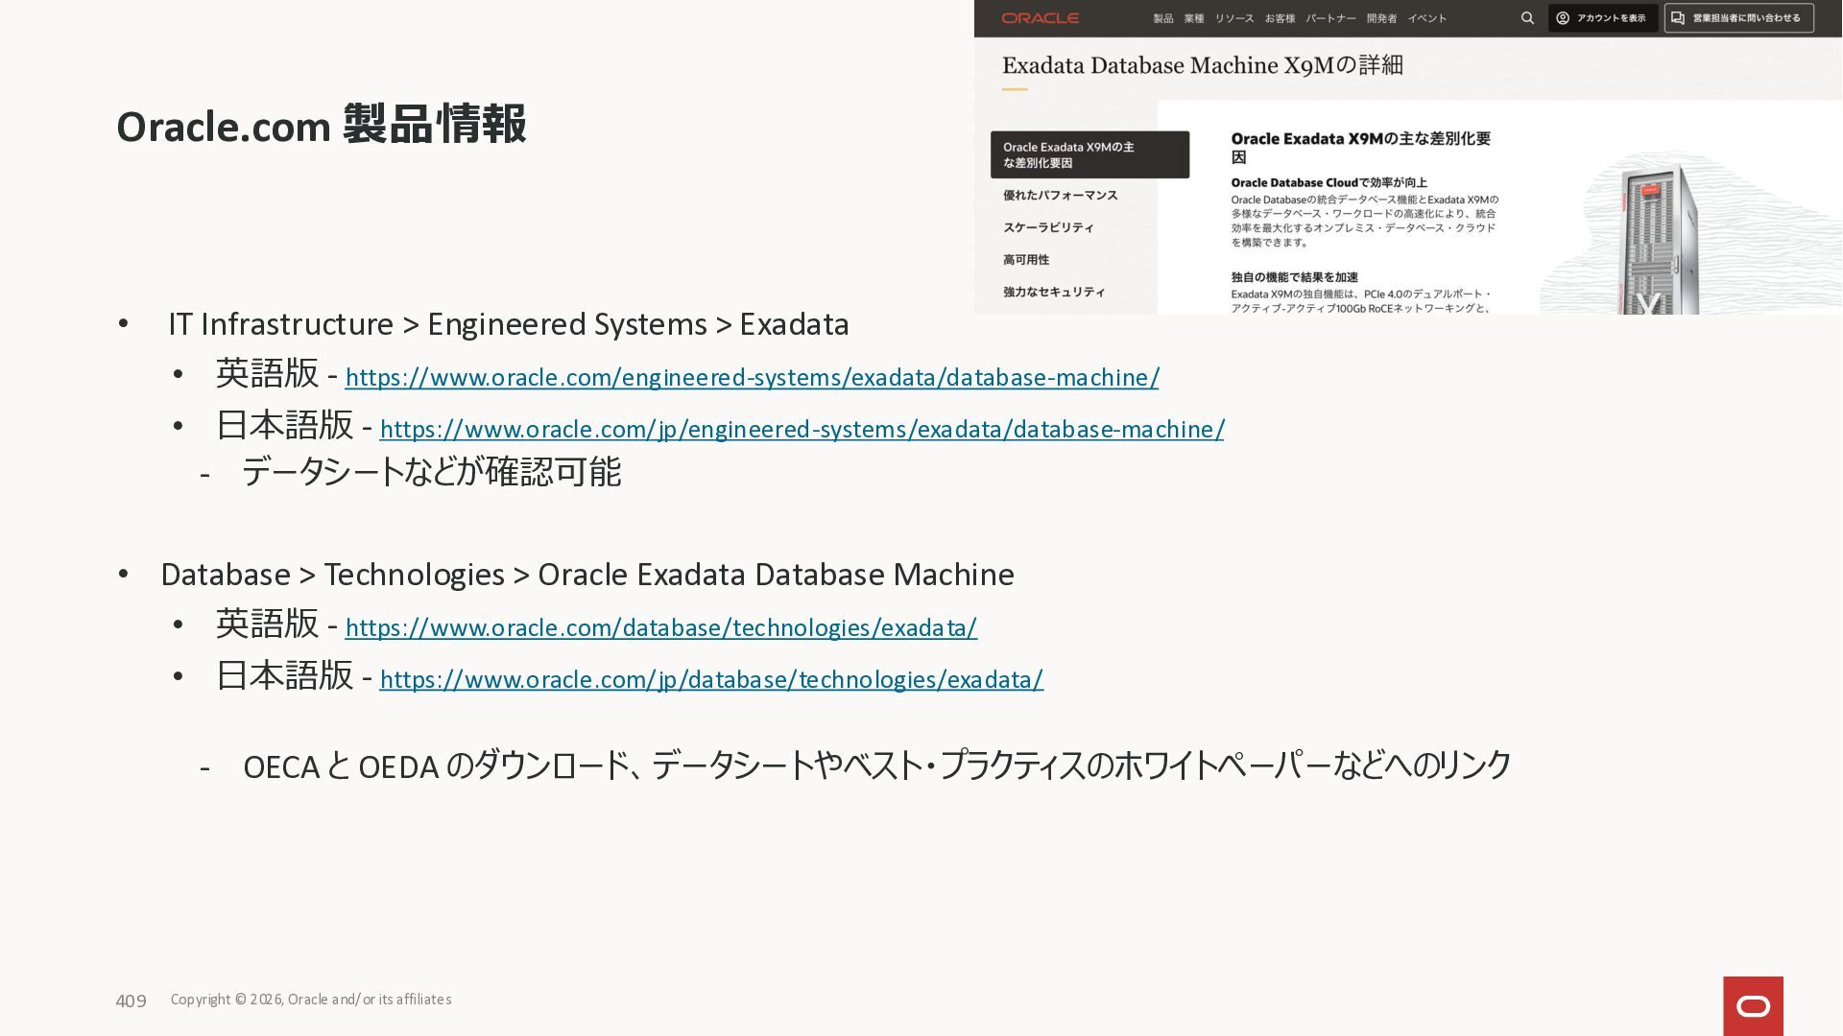This screenshot has height=1036, width=1843.
Task: Open the リソース menu item
Action: (1233, 18)
